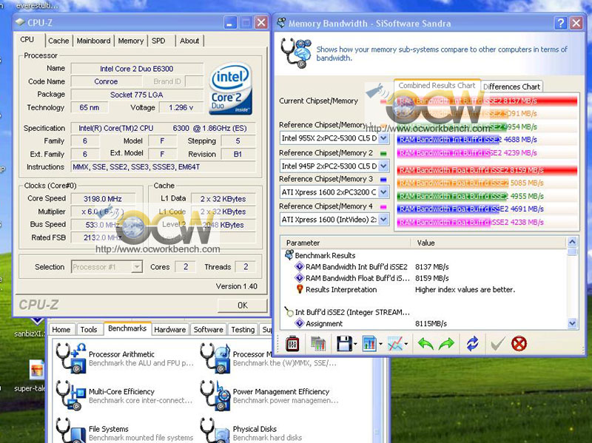Show the About tab in CPU-Z
The height and width of the screenshot is (443, 592).
click(x=189, y=41)
